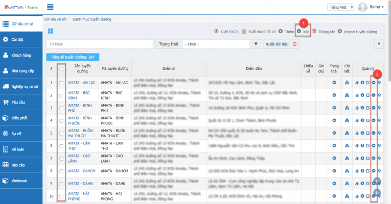Click the Thùng rác trash icon
Image resolution: width=391 pixels, height=204 pixels.
click(x=314, y=32)
